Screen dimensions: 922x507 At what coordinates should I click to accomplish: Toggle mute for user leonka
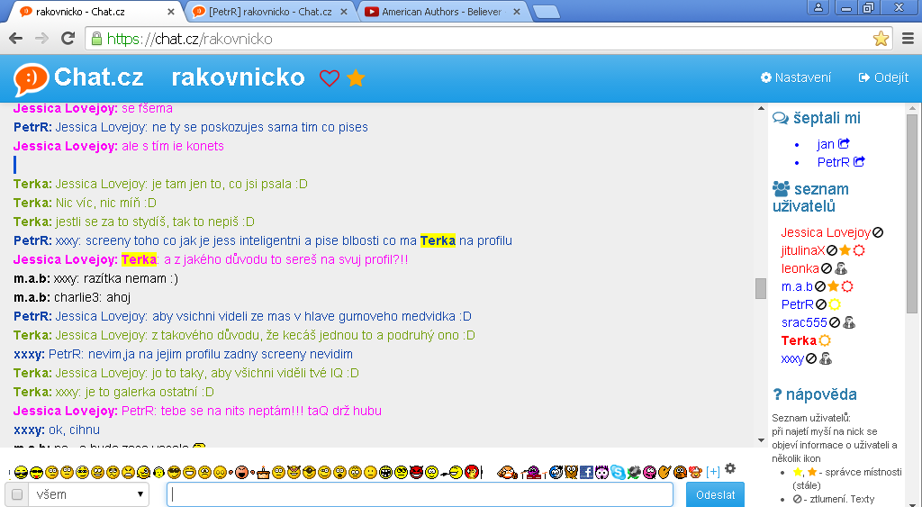pos(826,268)
